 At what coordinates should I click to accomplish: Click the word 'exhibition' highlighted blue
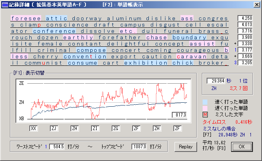pyautogui.click(x=146, y=63)
